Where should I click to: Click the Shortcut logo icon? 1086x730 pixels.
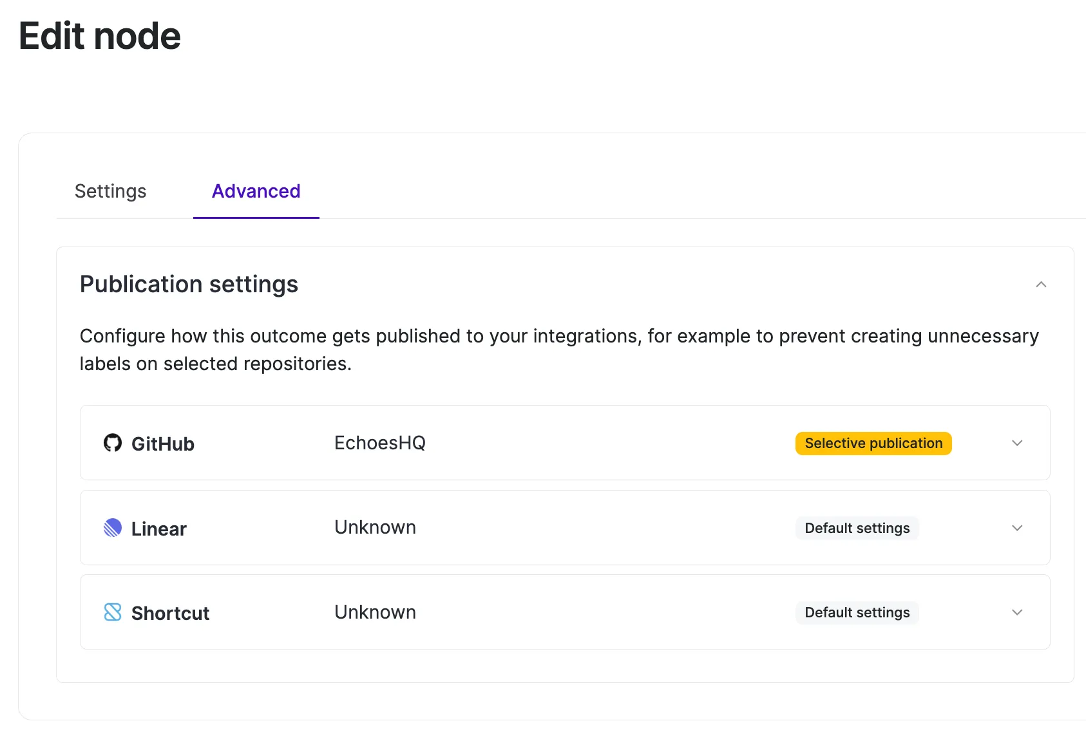pos(113,612)
